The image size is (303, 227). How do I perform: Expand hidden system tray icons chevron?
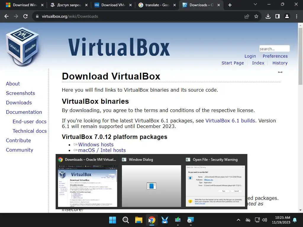tap(238, 220)
